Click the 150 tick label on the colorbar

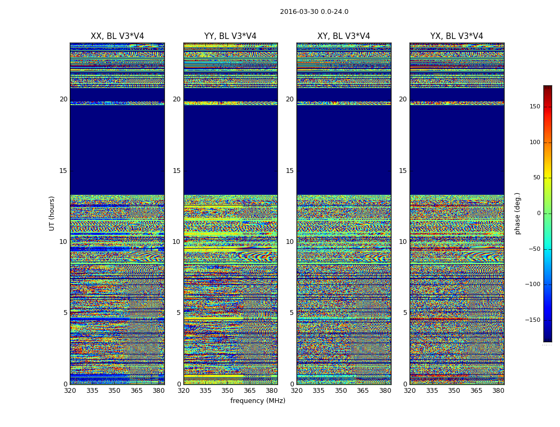coord(534,106)
